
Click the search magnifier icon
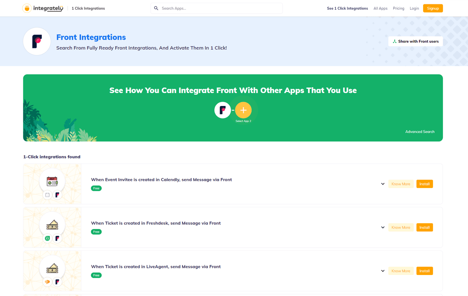156,8
